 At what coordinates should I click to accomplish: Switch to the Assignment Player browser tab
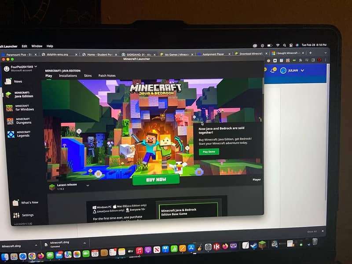(x=213, y=54)
